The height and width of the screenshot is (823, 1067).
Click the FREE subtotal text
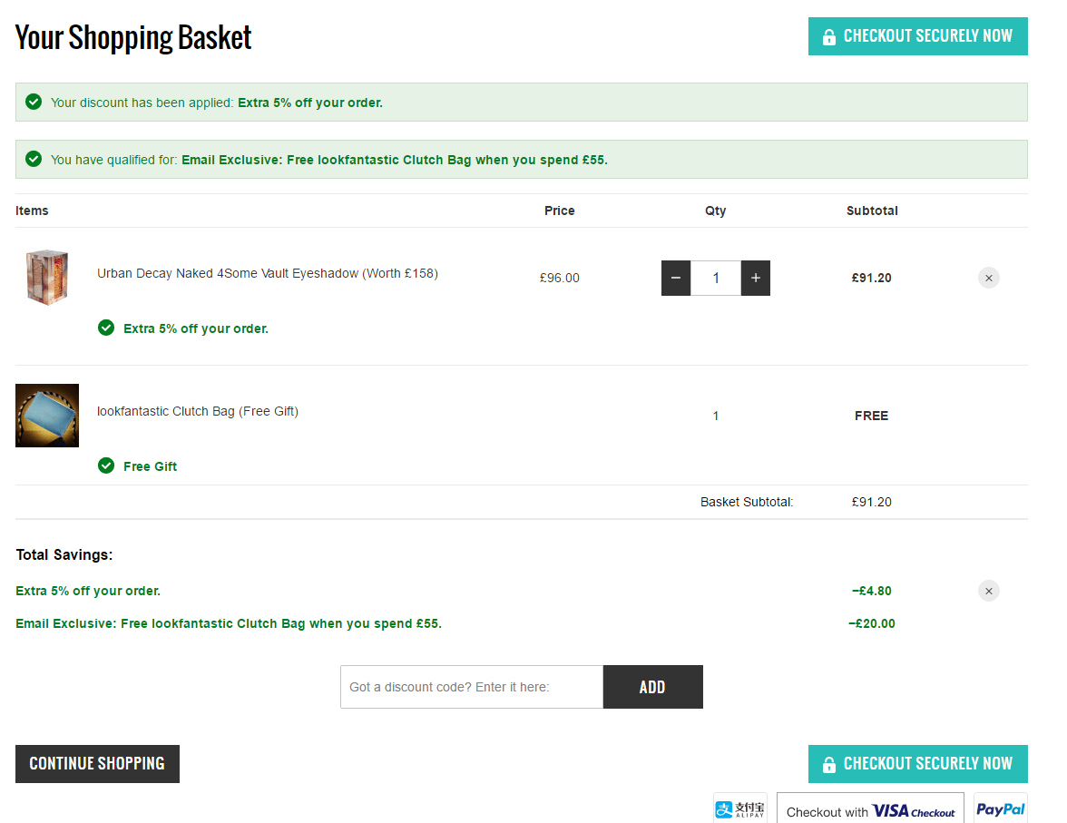pos(872,416)
